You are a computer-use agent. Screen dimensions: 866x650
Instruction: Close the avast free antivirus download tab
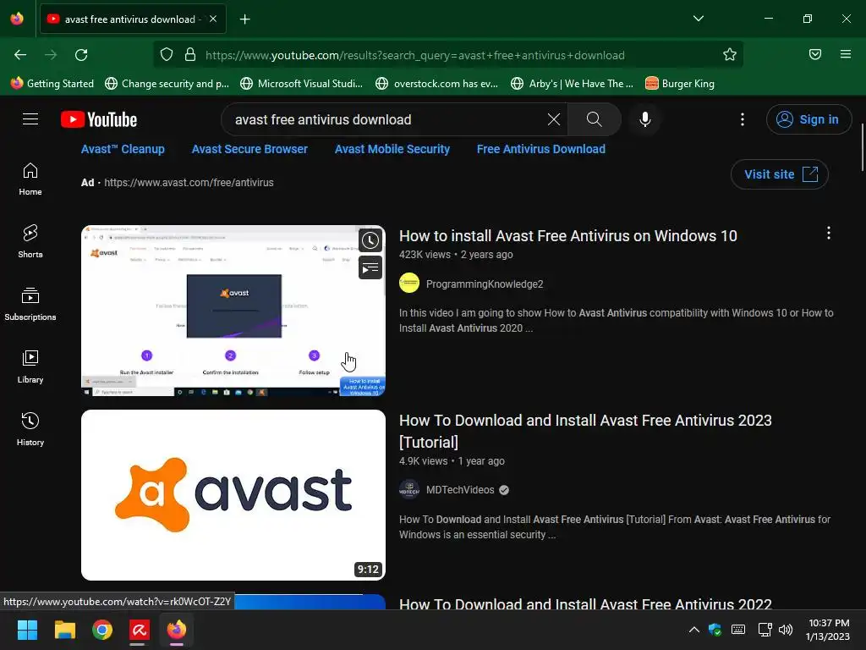click(x=213, y=19)
